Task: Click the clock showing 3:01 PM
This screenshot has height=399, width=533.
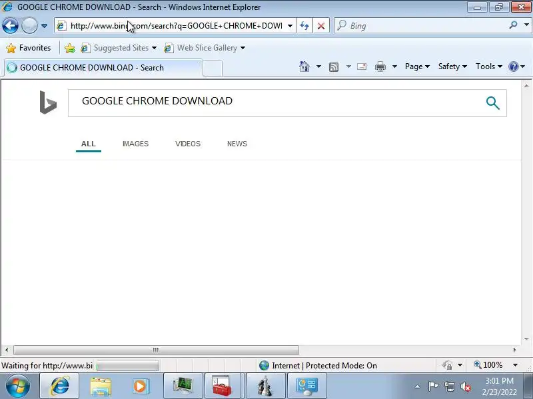Action: click(499, 386)
